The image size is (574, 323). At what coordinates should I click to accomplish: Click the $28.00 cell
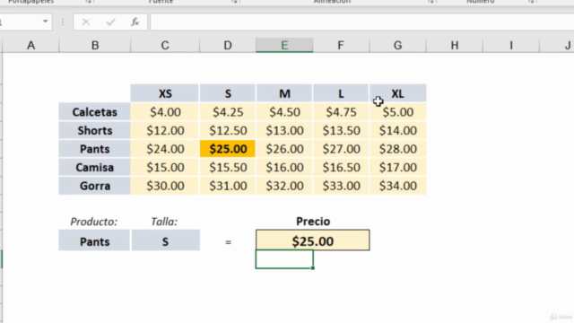398,149
